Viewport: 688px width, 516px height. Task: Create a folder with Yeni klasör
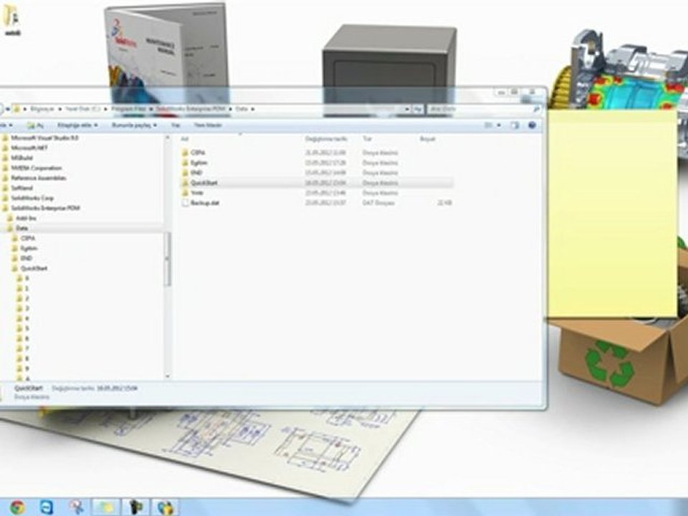point(208,125)
